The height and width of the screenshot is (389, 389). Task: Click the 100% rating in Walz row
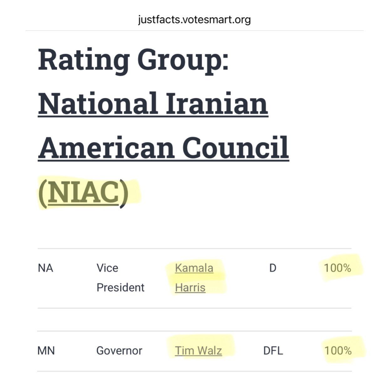(338, 350)
